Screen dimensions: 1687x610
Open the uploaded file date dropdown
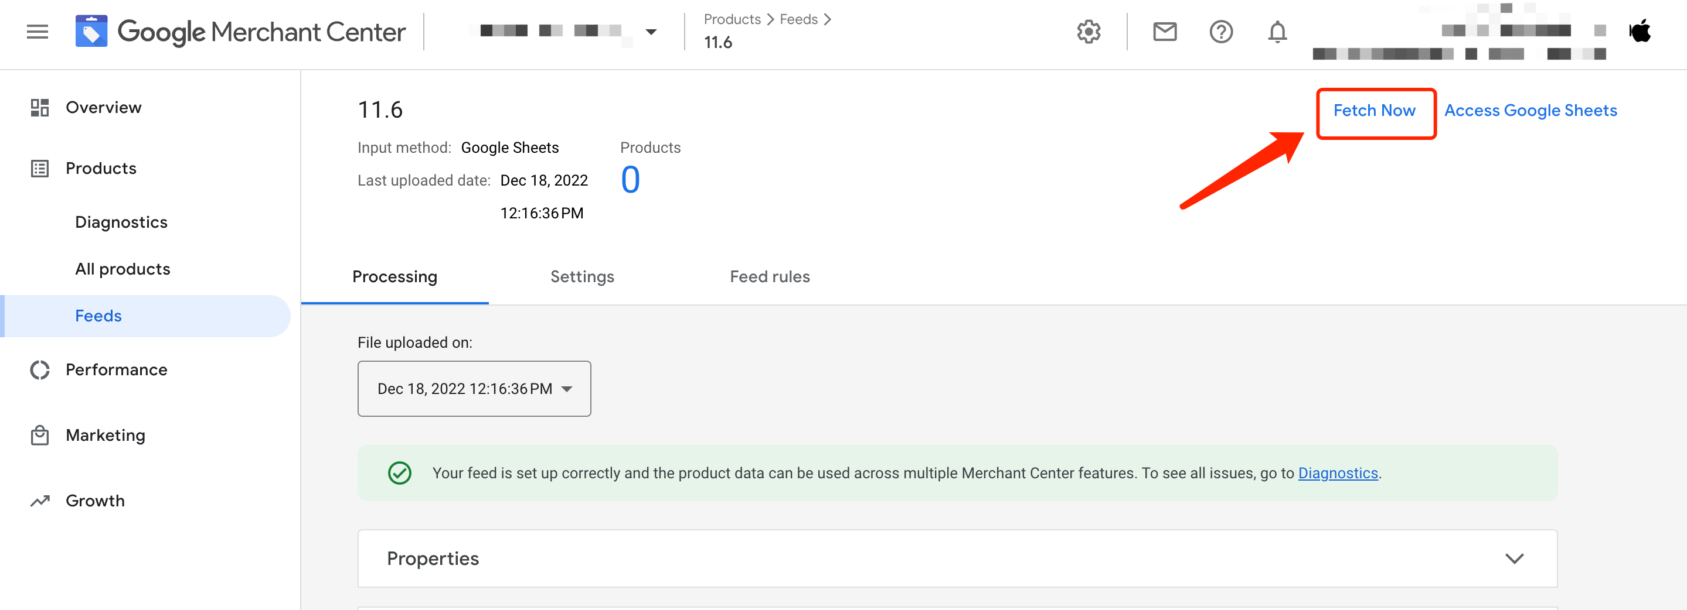coord(474,388)
